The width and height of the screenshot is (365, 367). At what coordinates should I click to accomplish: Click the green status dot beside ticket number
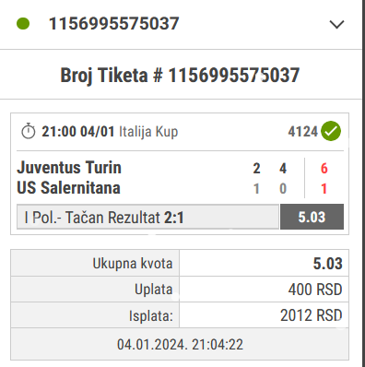click(23, 24)
